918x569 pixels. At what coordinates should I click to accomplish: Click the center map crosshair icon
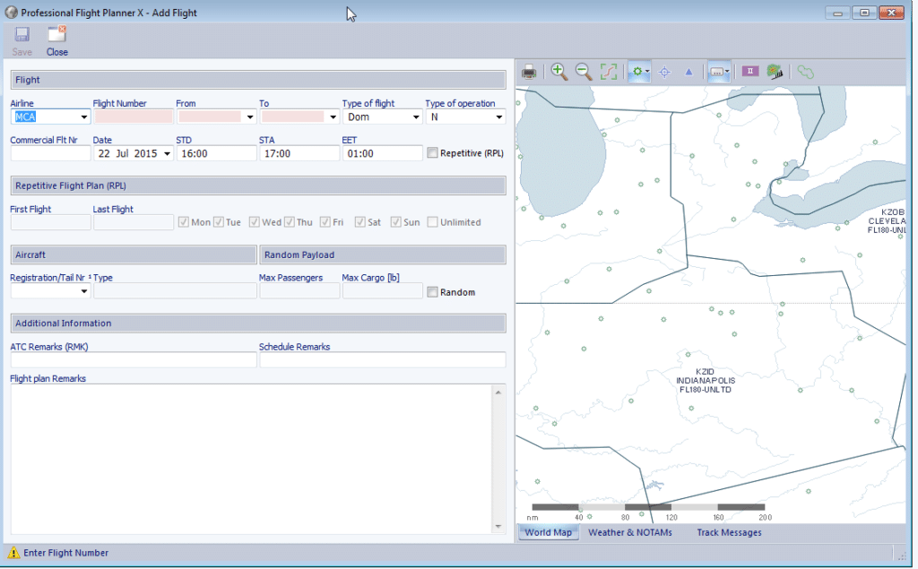click(664, 72)
